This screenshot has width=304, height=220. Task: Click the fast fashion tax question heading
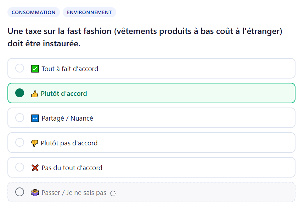[145, 37]
